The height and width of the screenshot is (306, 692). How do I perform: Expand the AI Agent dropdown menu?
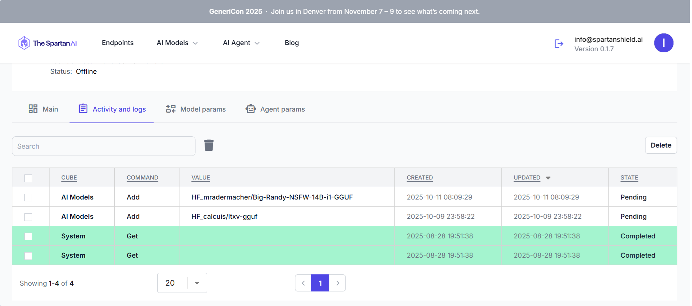[241, 43]
